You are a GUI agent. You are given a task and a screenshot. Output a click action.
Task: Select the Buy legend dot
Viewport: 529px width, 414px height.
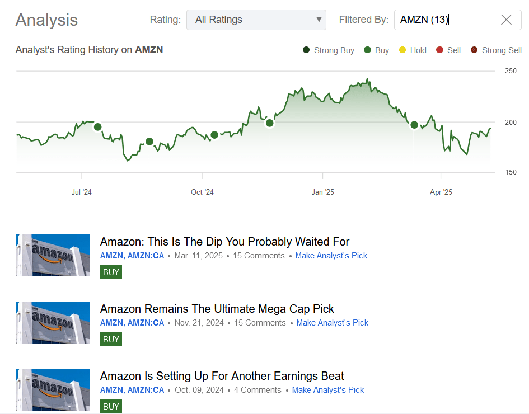click(x=367, y=50)
